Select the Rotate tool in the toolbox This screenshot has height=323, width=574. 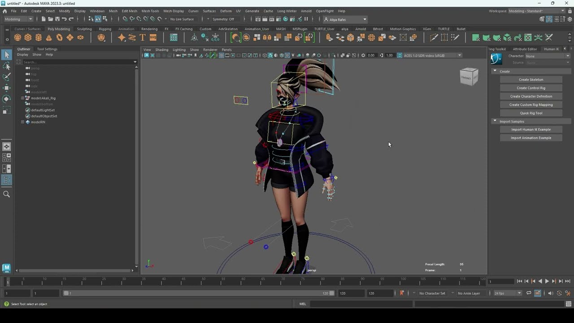pos(6,99)
